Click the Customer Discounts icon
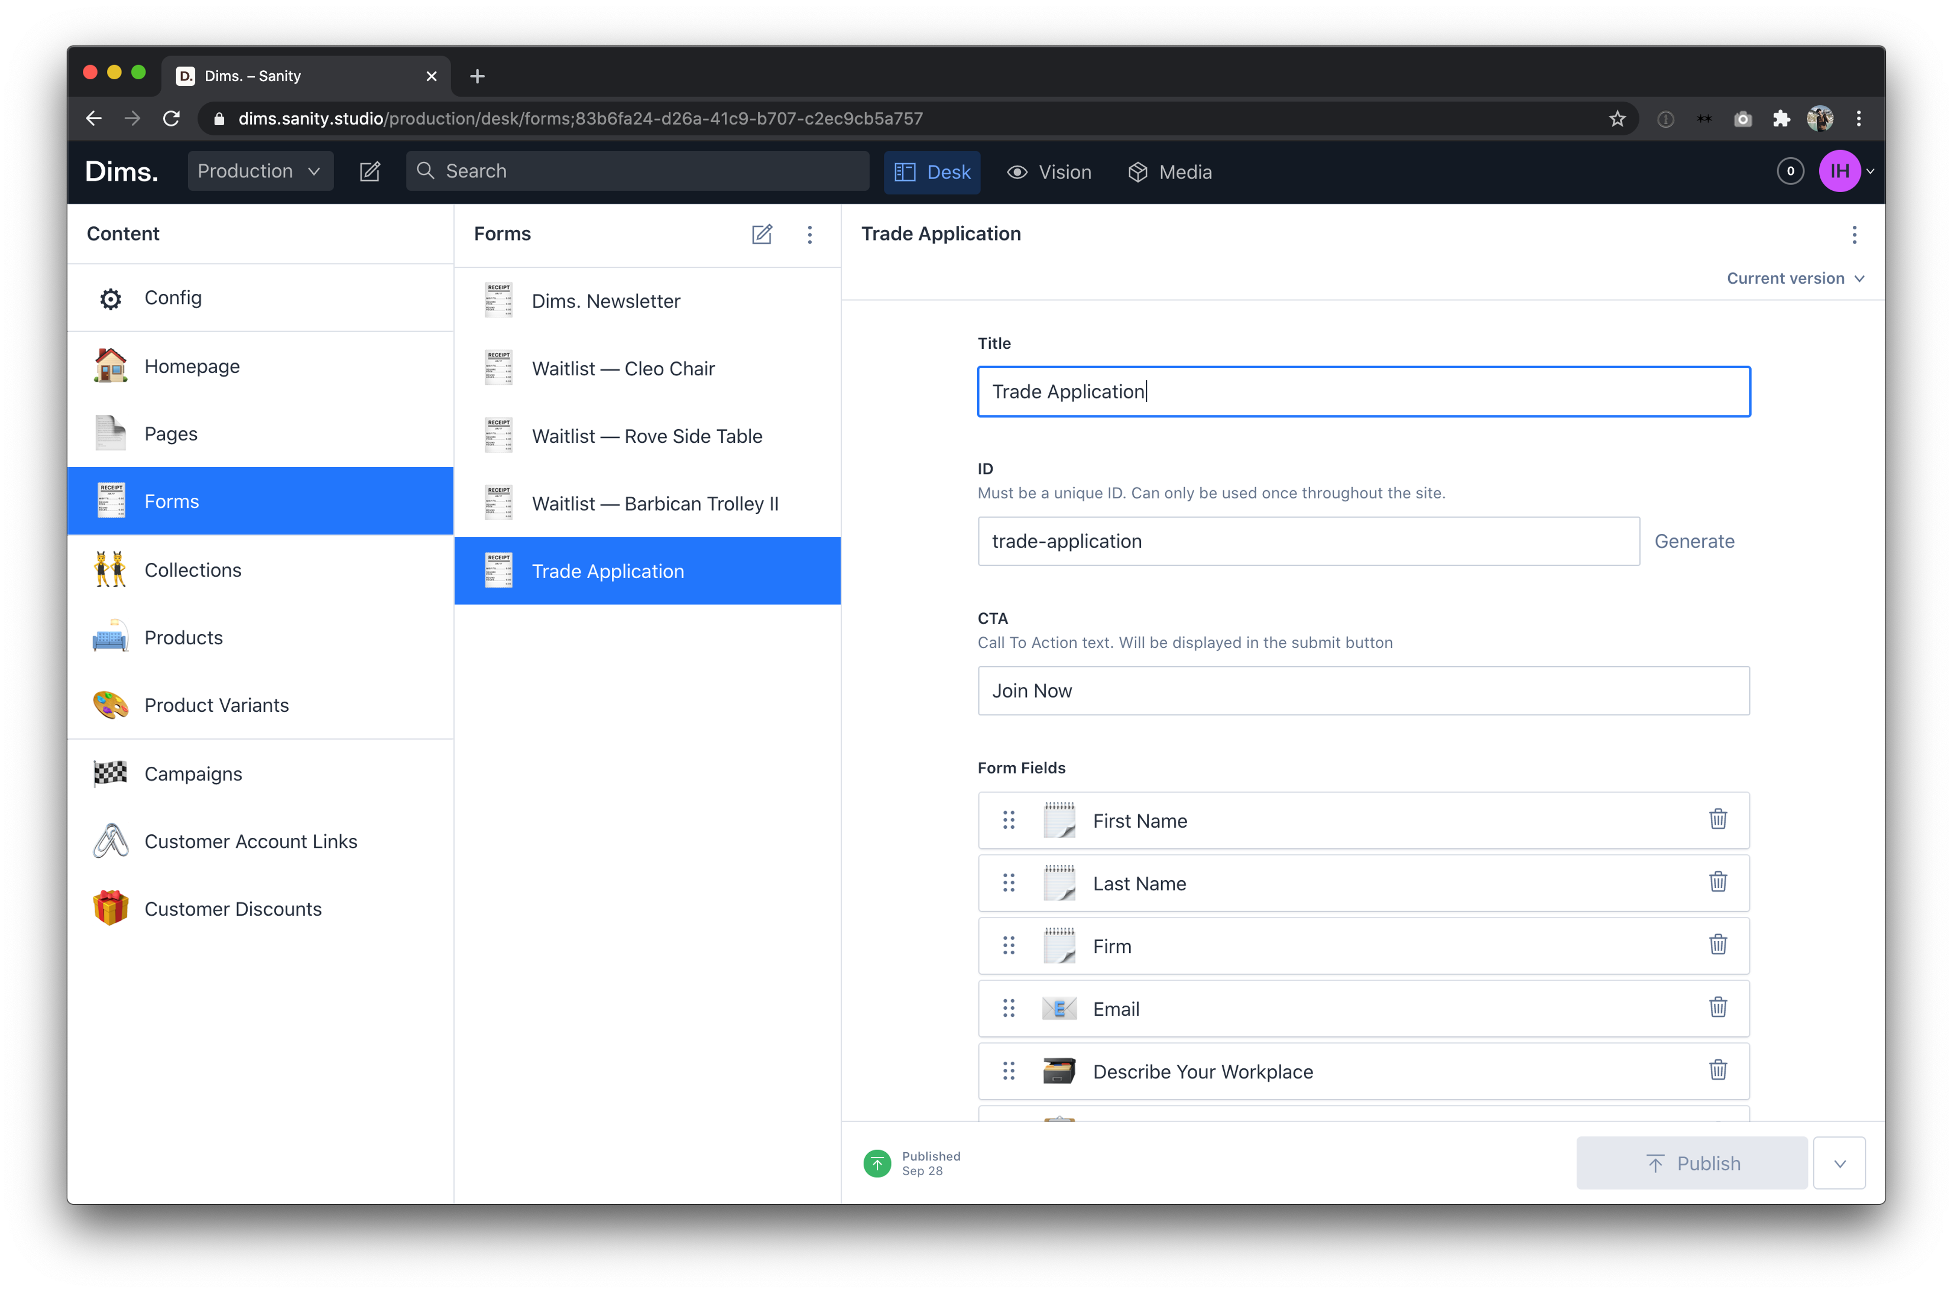 click(x=111, y=909)
